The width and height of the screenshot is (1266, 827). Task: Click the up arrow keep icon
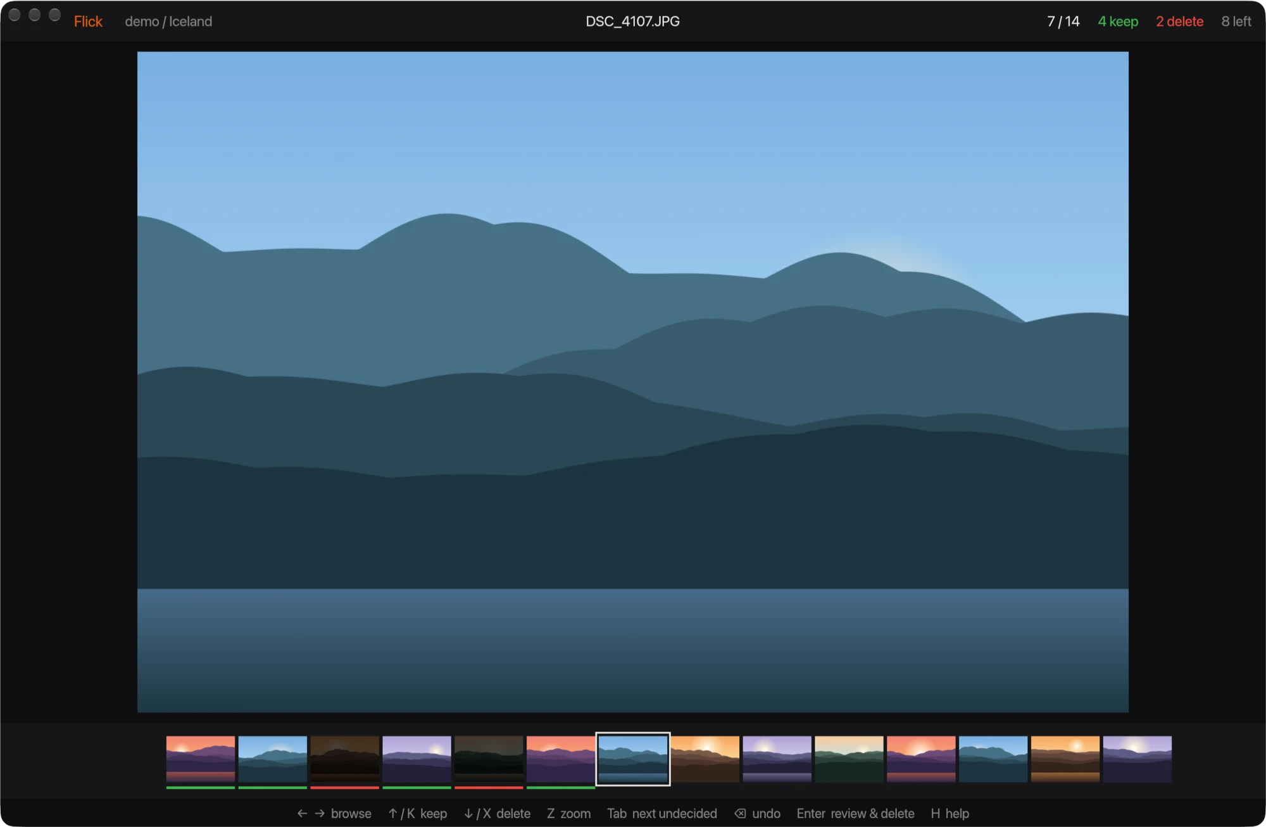coord(392,814)
